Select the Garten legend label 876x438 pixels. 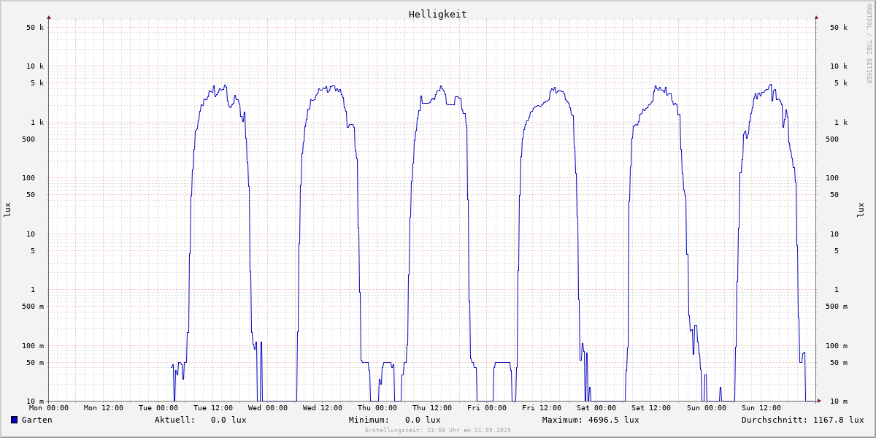[36, 420]
